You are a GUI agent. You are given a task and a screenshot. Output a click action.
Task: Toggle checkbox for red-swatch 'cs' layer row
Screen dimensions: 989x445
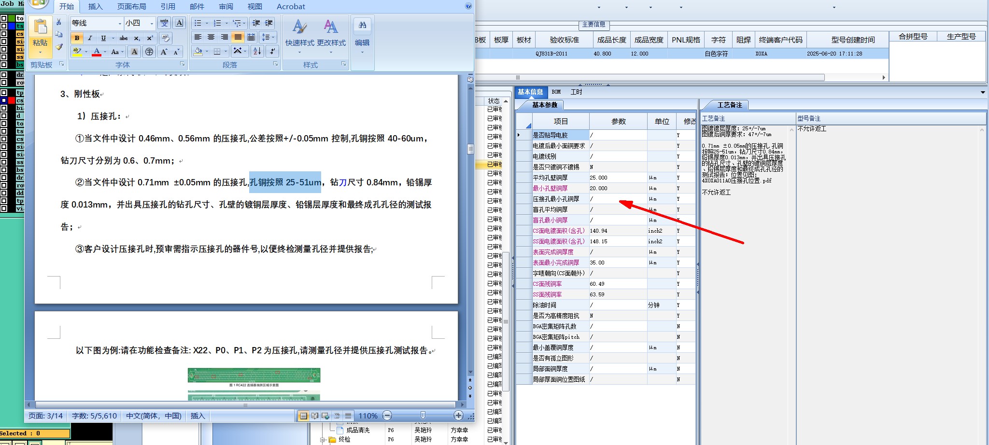click(4, 100)
